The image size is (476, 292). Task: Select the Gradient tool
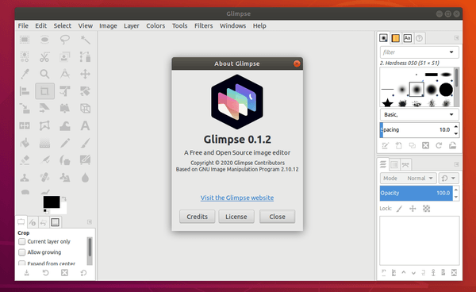pyautogui.click(x=44, y=143)
